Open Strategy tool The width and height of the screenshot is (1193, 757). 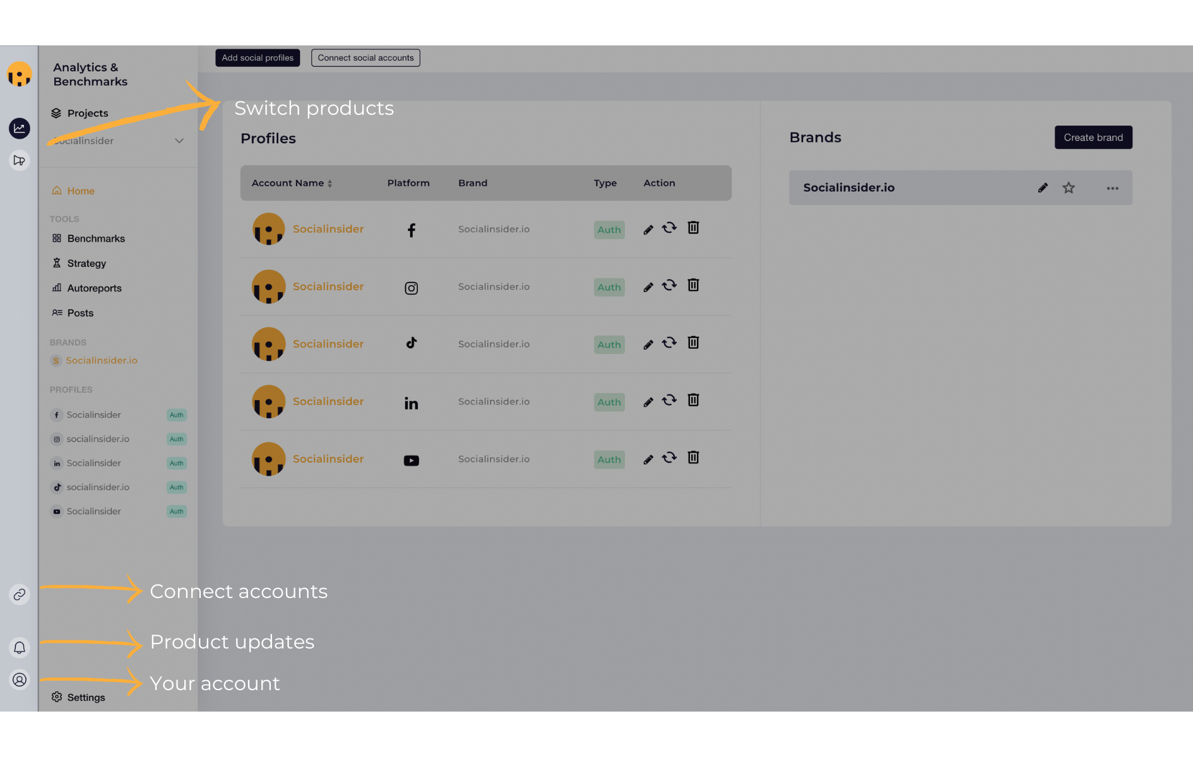[x=79, y=264]
